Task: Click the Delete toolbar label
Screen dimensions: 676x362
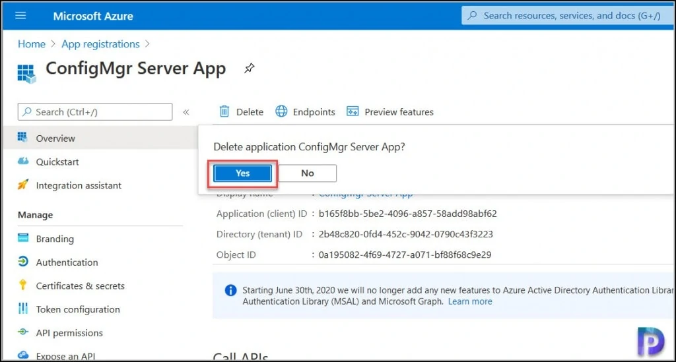Action: (250, 112)
